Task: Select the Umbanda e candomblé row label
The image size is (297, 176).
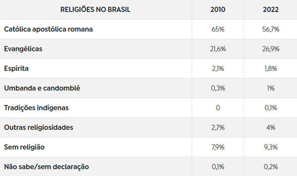Action: (x=42, y=88)
